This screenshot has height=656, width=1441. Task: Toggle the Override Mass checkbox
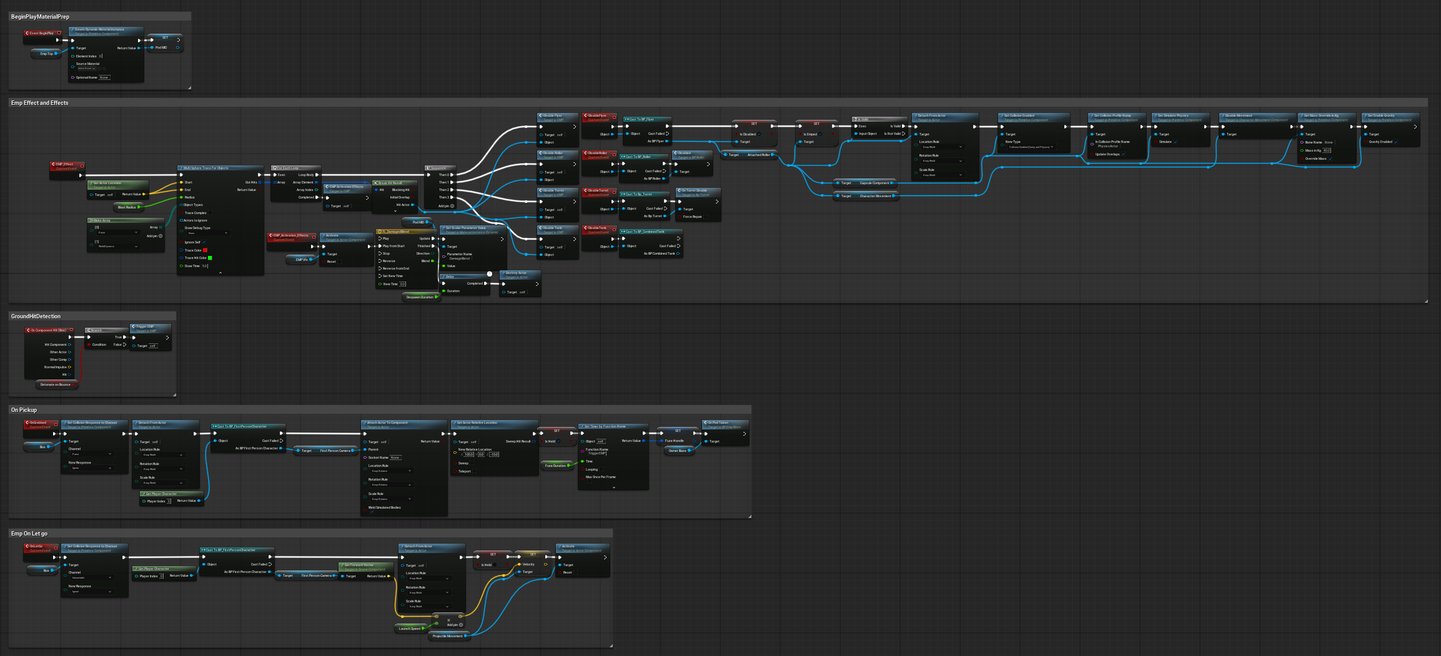[x=1330, y=159]
